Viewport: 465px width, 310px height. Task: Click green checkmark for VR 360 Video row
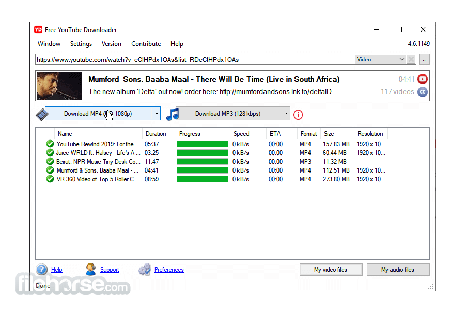50,179
